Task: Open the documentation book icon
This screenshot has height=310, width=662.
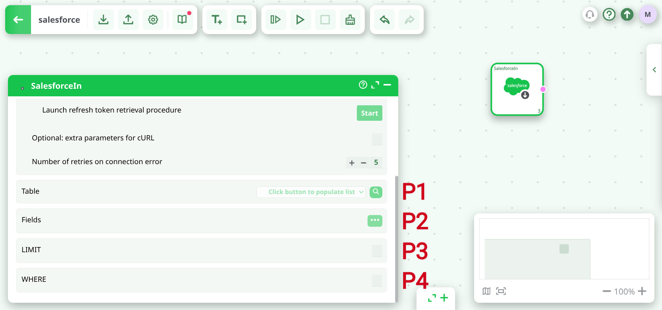Action: point(182,20)
